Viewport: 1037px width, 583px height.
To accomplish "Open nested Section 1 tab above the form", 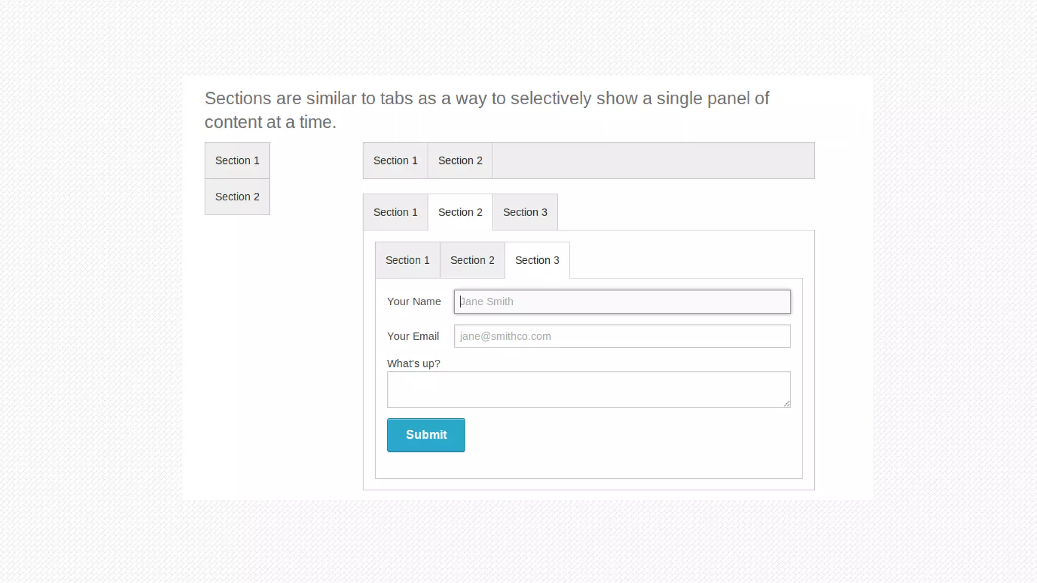I will [x=407, y=260].
